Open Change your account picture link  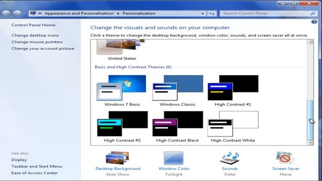click(x=43, y=48)
